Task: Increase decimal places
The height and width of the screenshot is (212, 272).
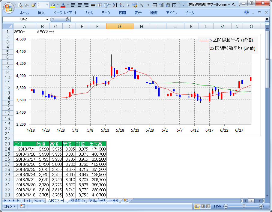Action: 161,5
